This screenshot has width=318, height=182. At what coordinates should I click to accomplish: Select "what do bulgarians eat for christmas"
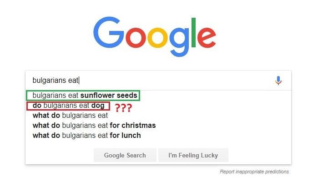tap(94, 125)
